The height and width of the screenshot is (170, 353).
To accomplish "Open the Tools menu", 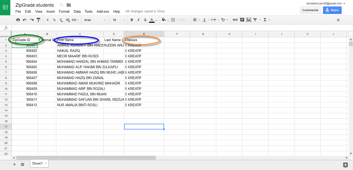I will pos(89,11).
